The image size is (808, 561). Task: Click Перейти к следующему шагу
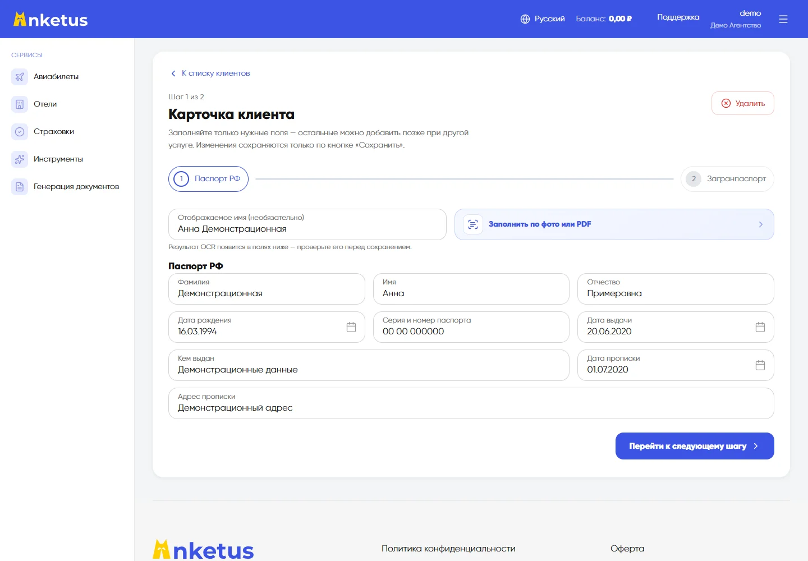[695, 446]
